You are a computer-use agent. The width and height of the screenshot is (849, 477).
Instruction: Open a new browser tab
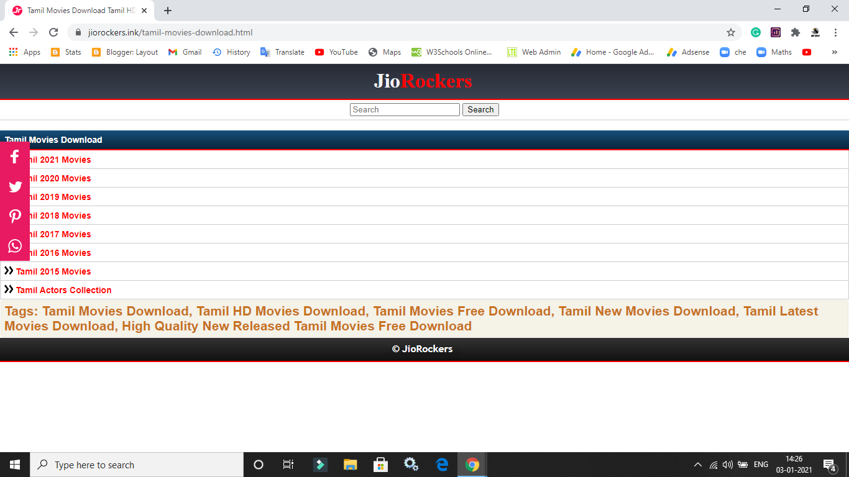point(168,11)
